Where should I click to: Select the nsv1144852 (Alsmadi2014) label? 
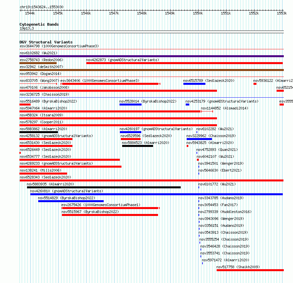pyautogui.click(x=225, y=108)
